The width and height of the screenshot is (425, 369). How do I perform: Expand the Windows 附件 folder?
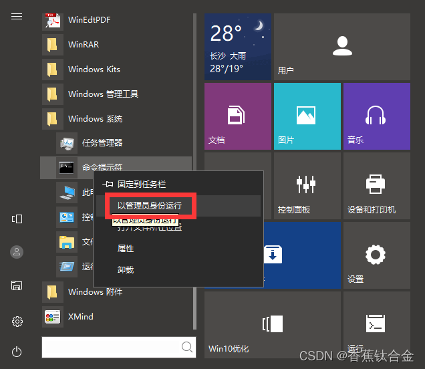coord(117,292)
